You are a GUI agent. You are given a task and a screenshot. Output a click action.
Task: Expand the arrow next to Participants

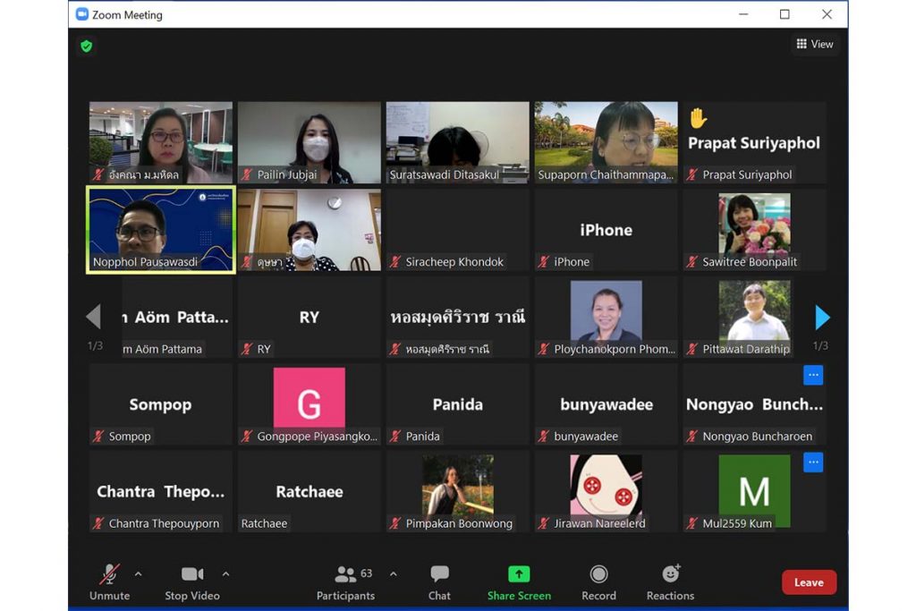(x=393, y=574)
